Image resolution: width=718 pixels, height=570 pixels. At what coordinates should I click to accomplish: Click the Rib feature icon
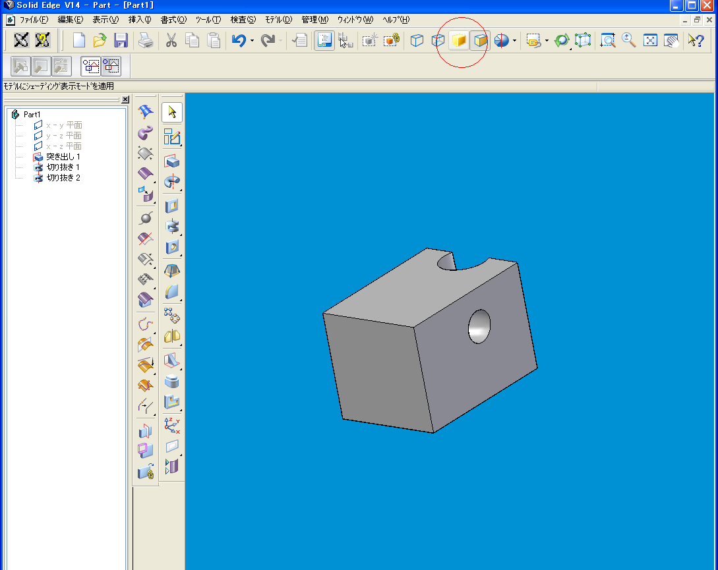tap(172, 360)
